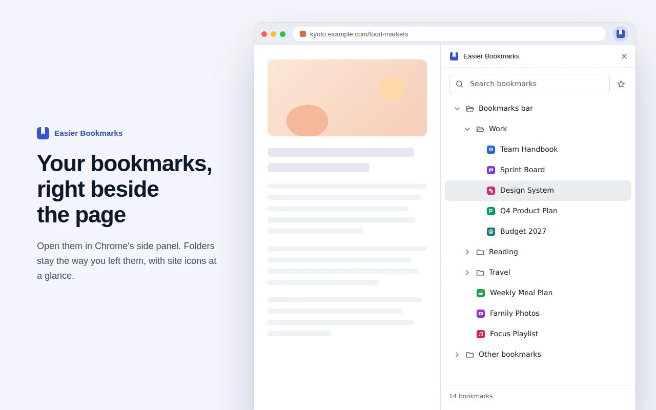This screenshot has height=410, width=656.
Task: Click the Sprint Board purple favicon
Action: point(491,170)
